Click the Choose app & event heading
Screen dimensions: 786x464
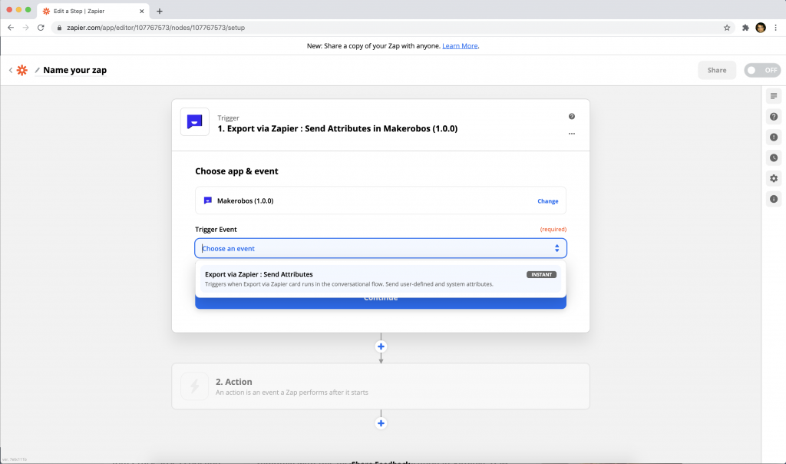pos(236,171)
